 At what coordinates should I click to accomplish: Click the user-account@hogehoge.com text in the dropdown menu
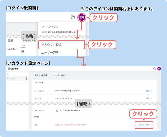tap(59, 32)
